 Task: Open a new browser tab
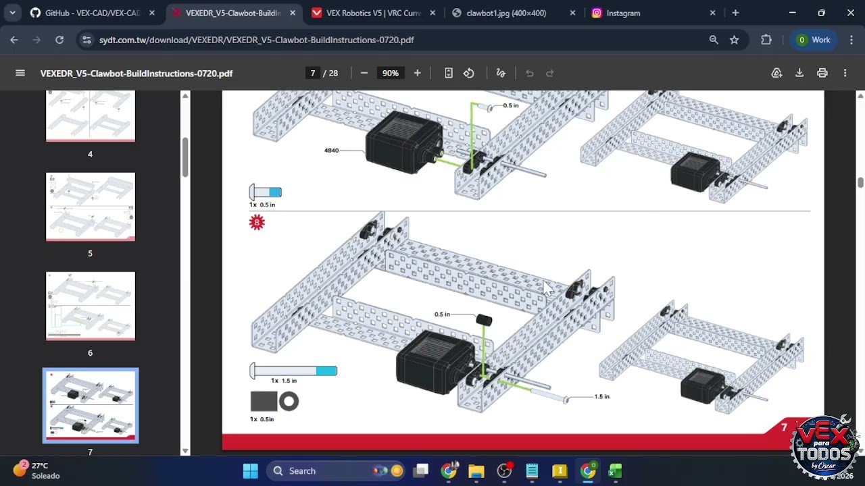(x=735, y=13)
